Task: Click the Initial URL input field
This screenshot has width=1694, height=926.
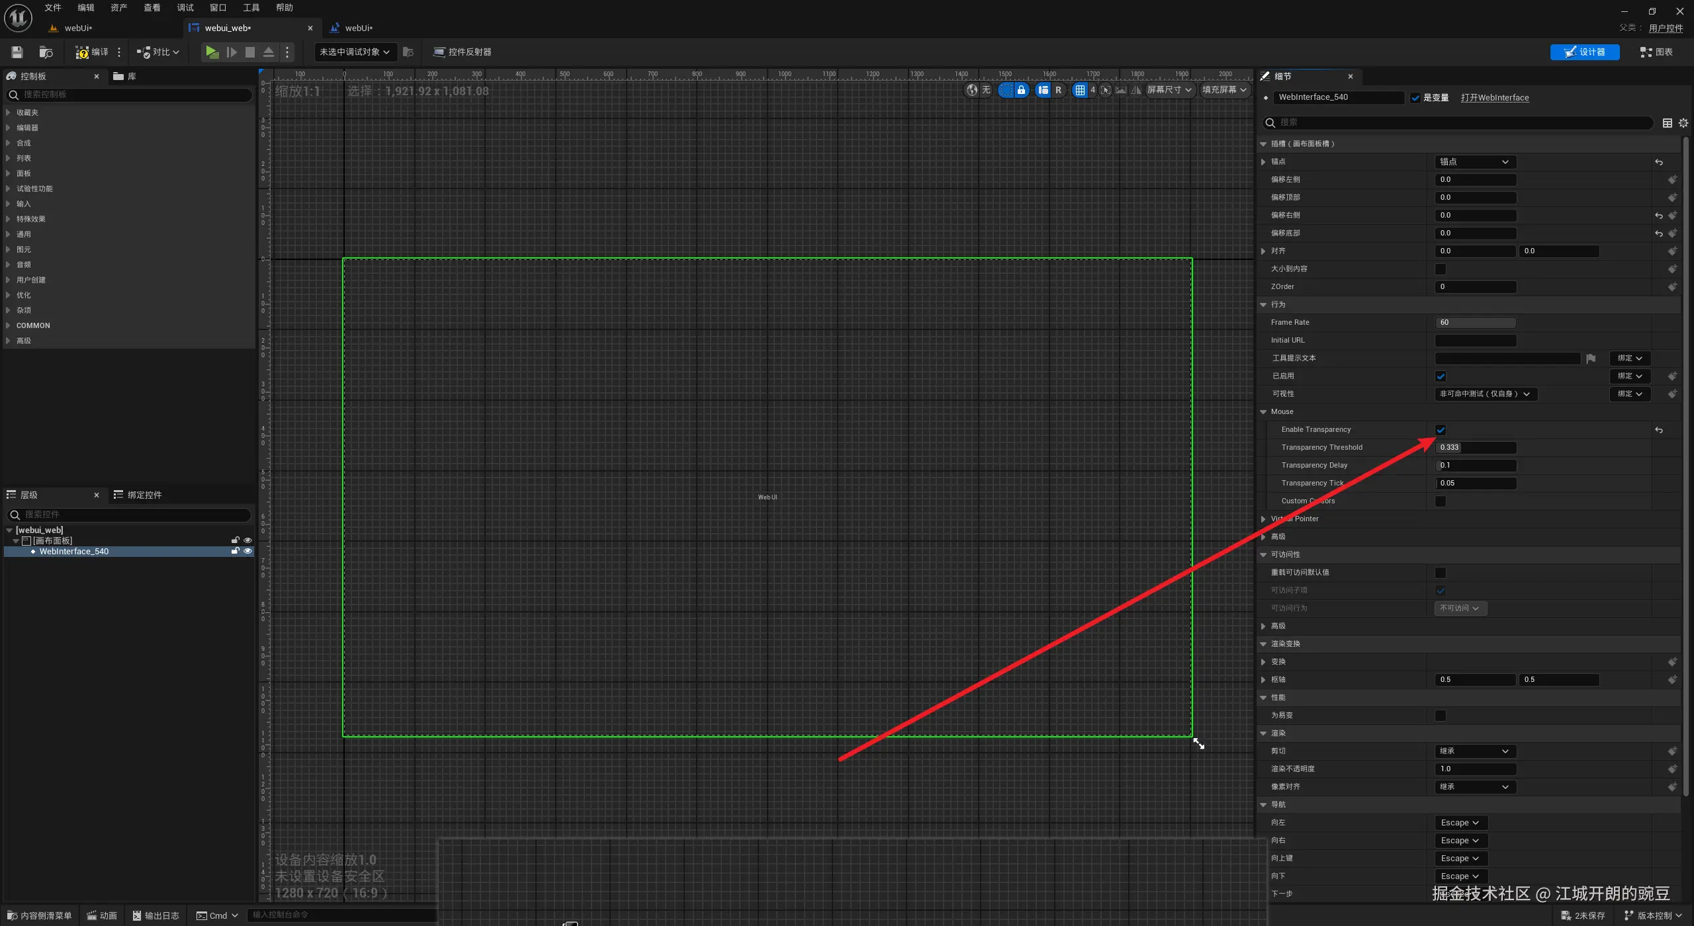Action: 1475,341
